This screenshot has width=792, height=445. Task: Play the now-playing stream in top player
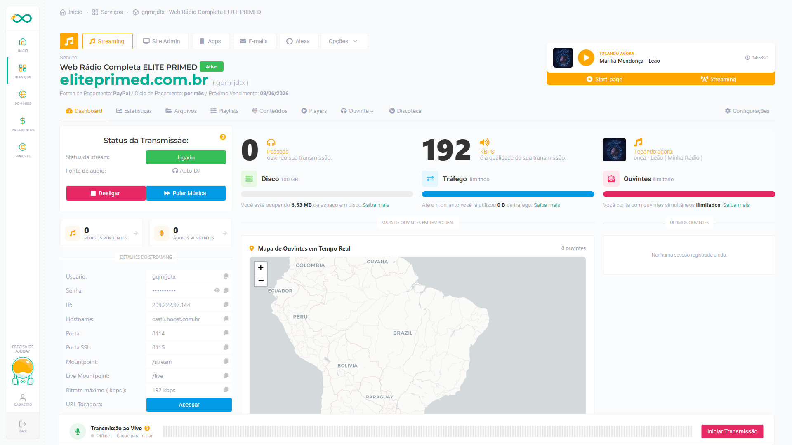586,58
